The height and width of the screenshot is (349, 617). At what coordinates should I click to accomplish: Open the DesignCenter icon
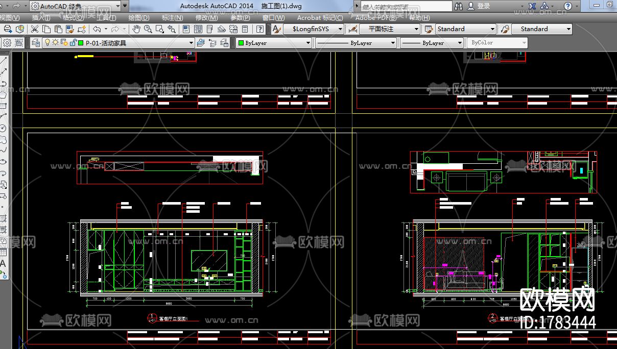tap(198, 29)
